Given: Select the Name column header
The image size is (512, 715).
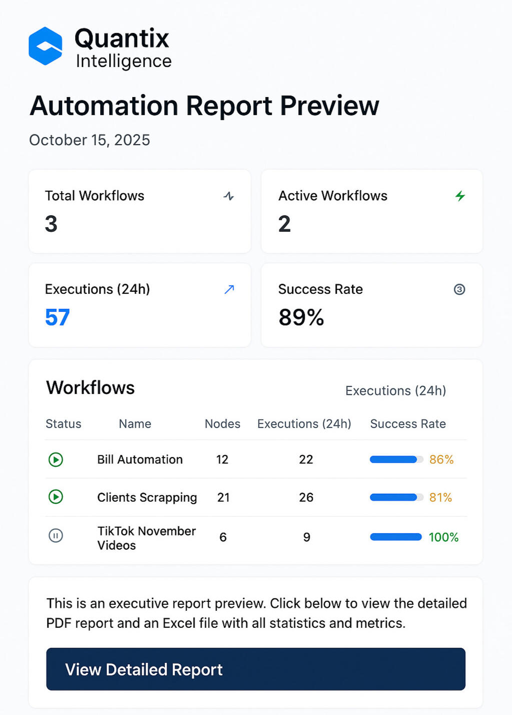Looking at the screenshot, I should 135,424.
